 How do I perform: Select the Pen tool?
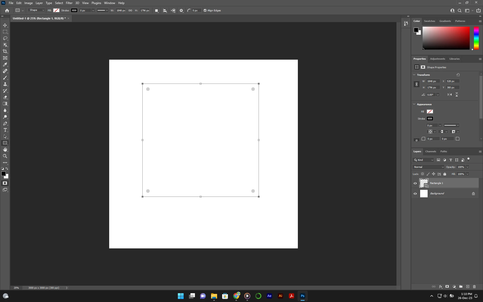click(x=5, y=124)
